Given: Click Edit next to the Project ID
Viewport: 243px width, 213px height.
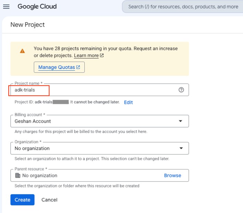Looking at the screenshot, I should point(128,102).
